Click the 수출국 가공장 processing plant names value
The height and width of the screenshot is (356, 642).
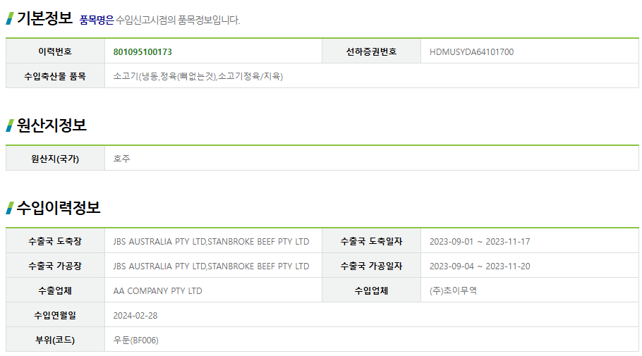click(x=211, y=266)
